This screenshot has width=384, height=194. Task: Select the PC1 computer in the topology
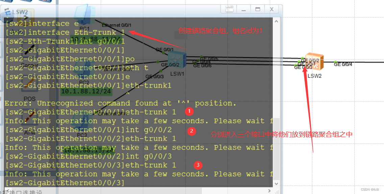(x=85, y=14)
